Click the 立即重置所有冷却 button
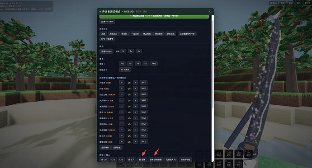 pos(187,34)
